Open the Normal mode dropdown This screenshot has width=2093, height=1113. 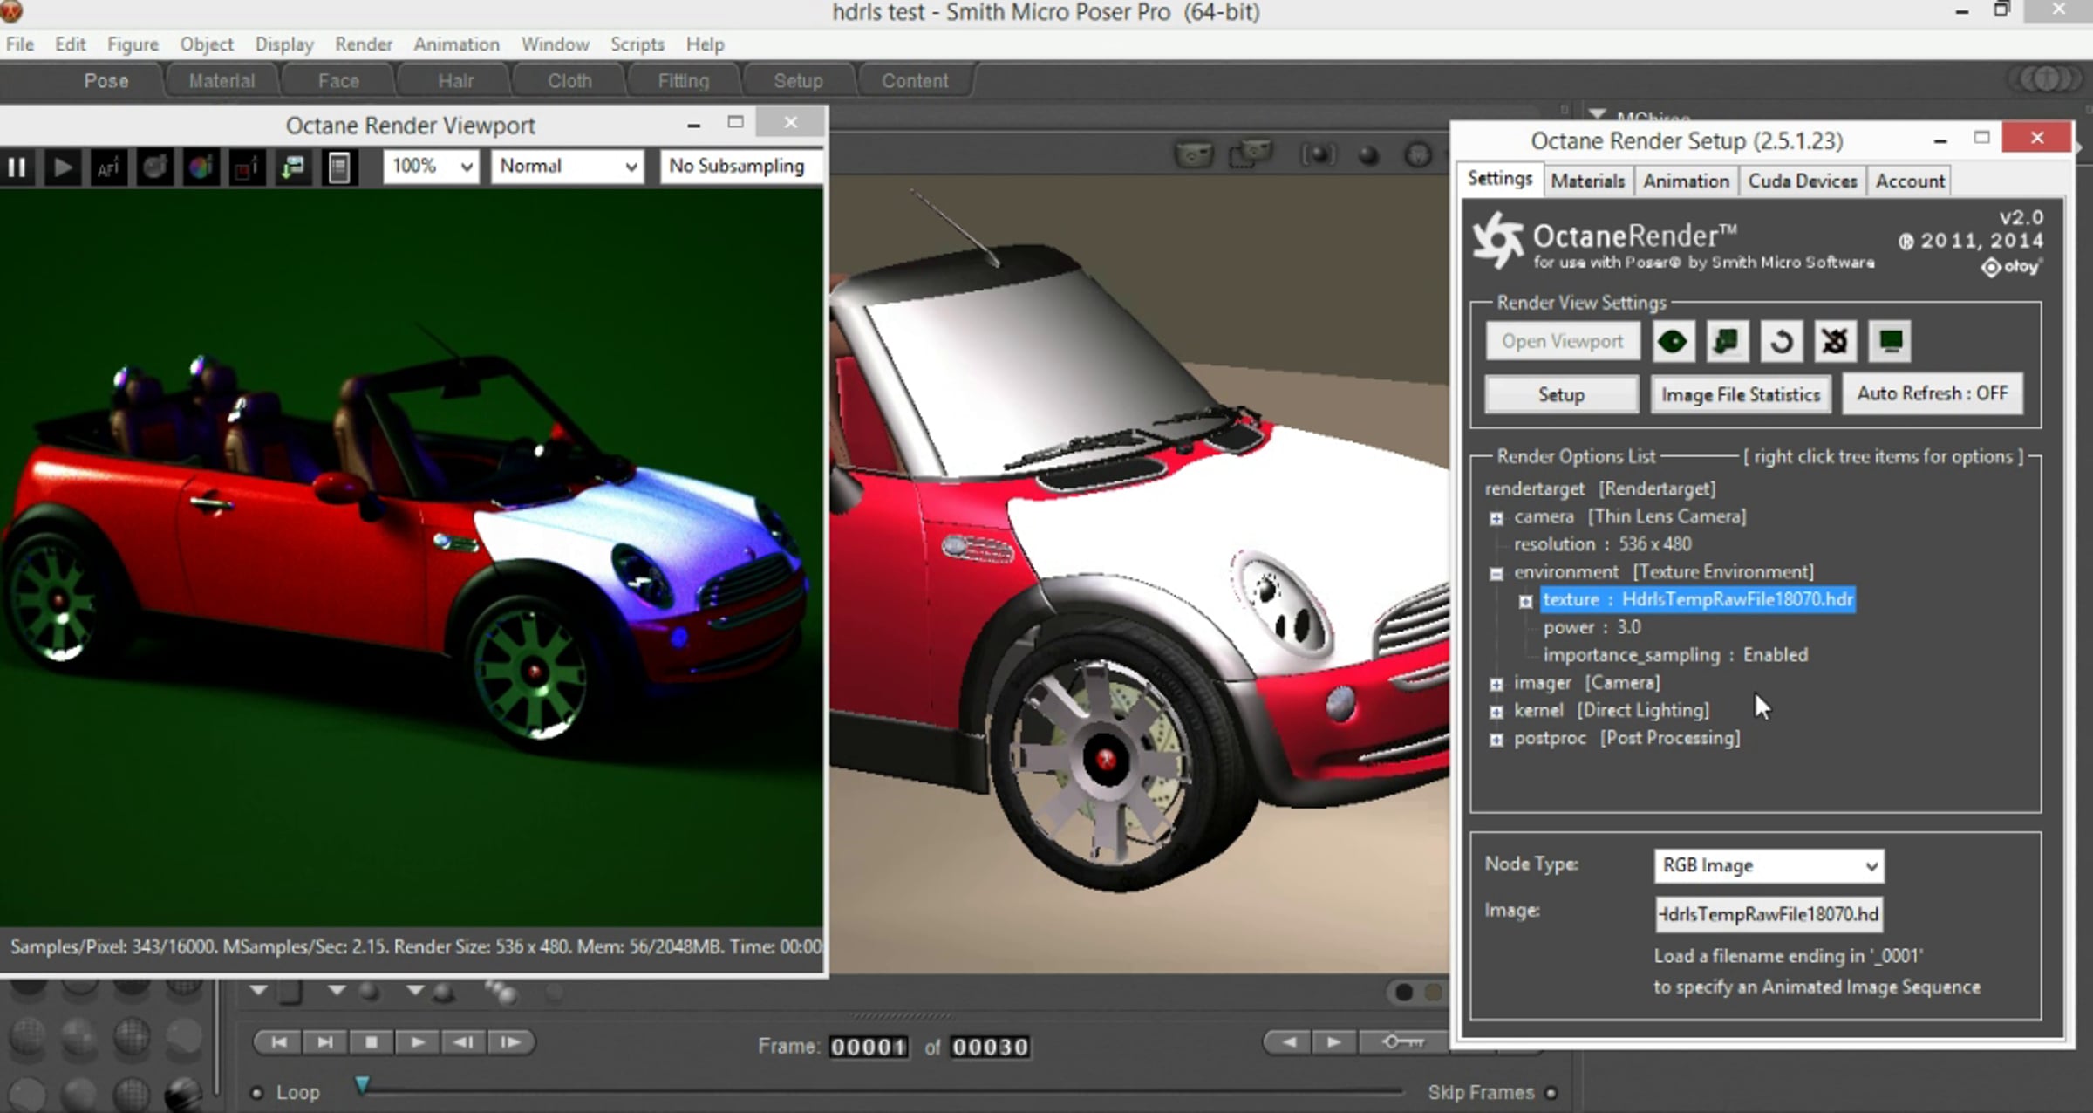[x=568, y=167]
